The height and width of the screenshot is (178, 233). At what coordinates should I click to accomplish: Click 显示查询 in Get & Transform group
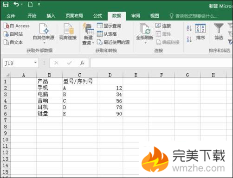[109, 25]
